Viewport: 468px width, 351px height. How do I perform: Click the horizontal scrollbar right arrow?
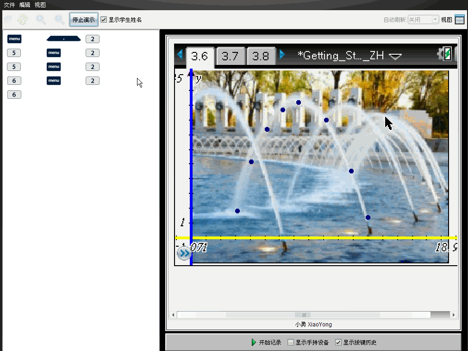(x=454, y=315)
